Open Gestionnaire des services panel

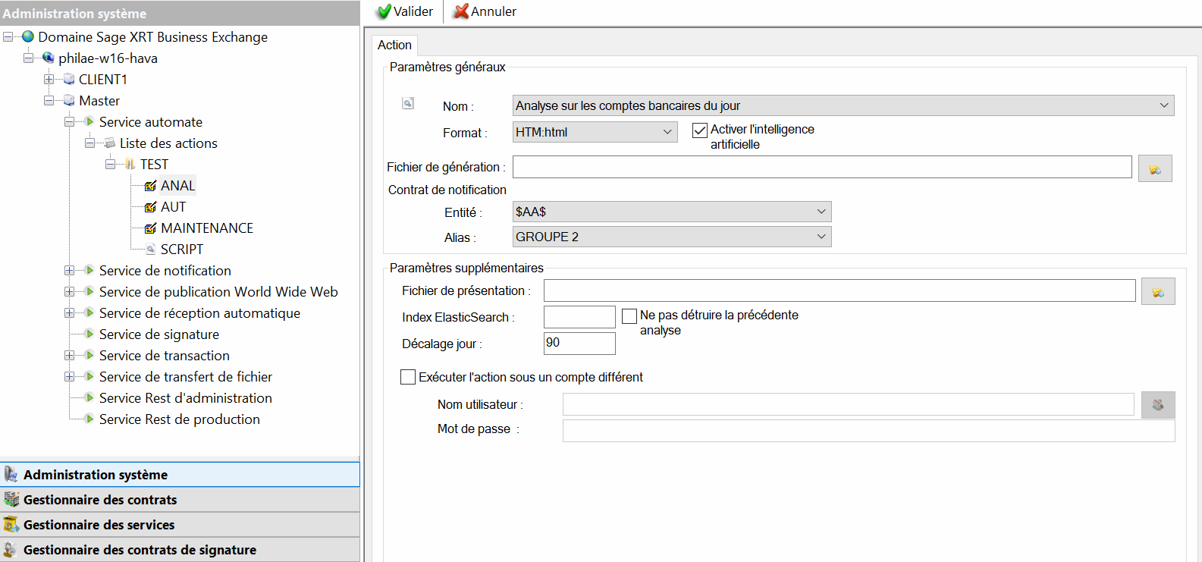[x=99, y=525]
